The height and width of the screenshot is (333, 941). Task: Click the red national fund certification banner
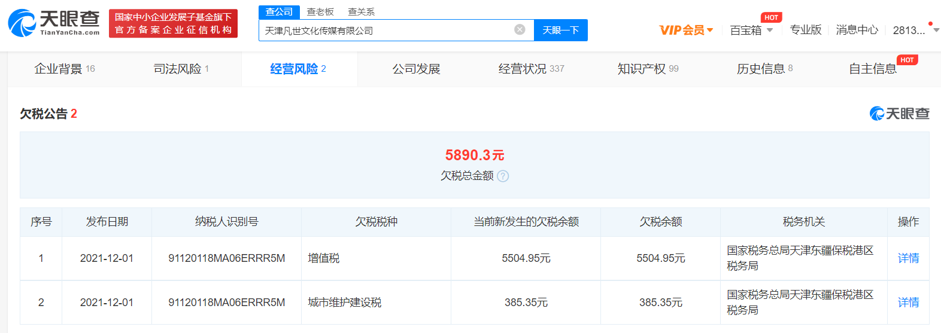[x=173, y=23]
